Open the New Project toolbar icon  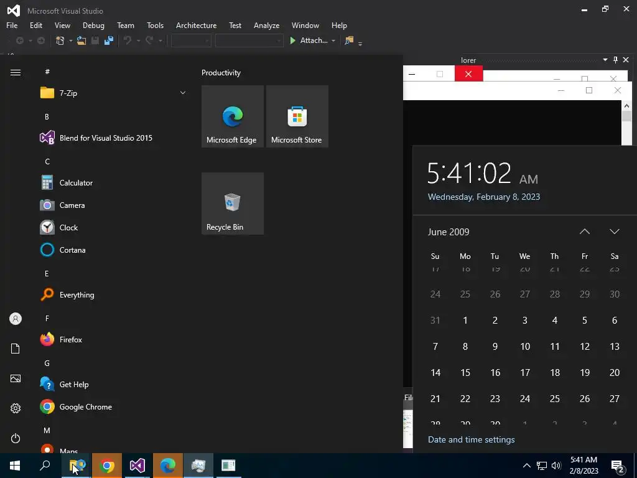pyautogui.click(x=60, y=40)
